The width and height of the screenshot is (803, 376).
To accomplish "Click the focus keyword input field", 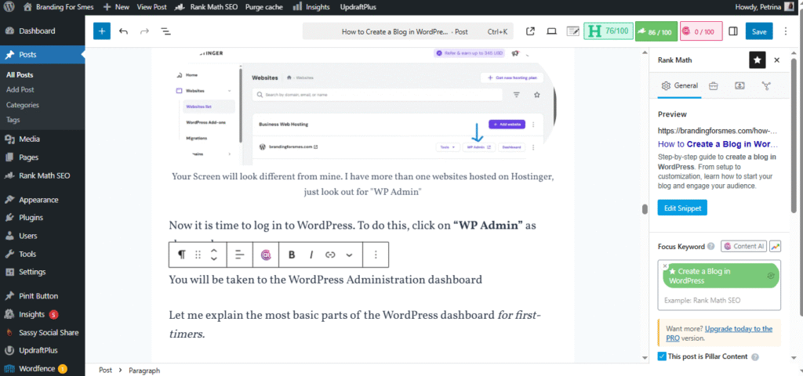I will tap(719, 301).
